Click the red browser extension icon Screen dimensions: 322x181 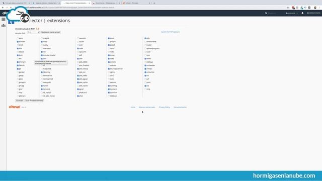(293, 8)
